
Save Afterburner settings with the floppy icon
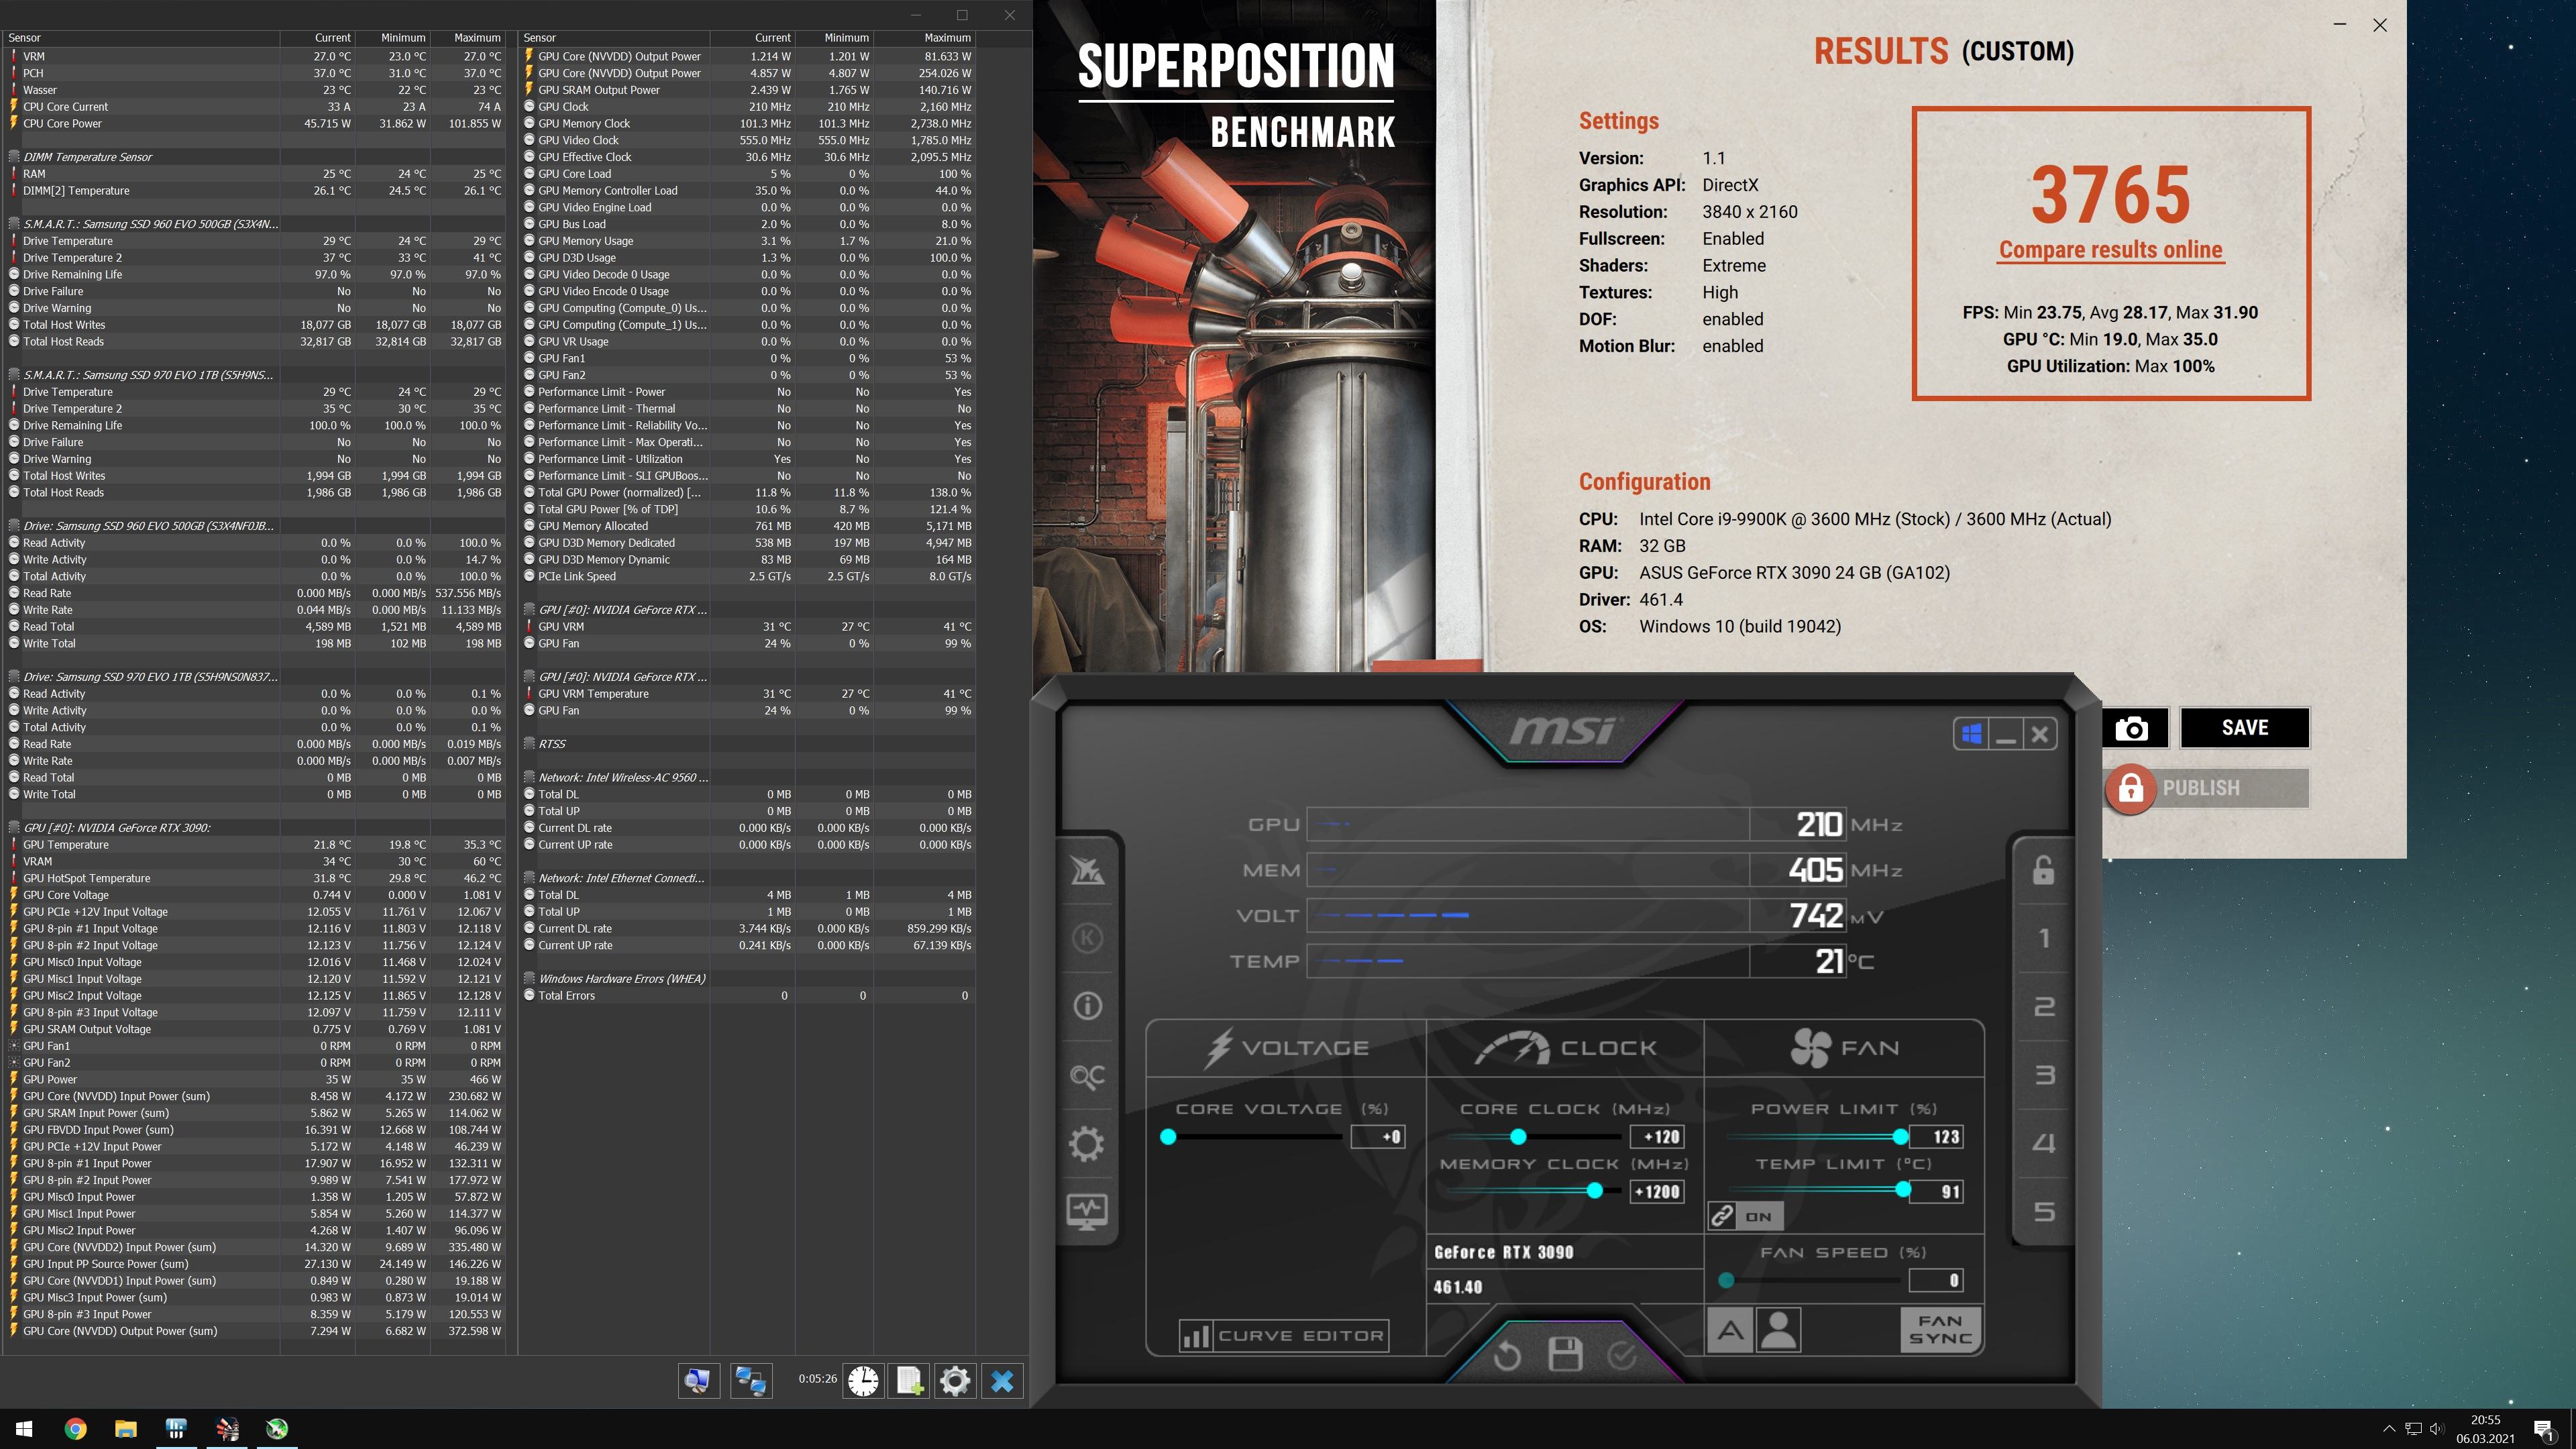pos(1565,1355)
